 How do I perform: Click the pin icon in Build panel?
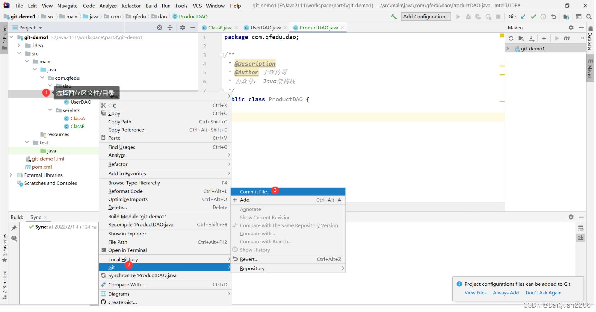[14, 228]
